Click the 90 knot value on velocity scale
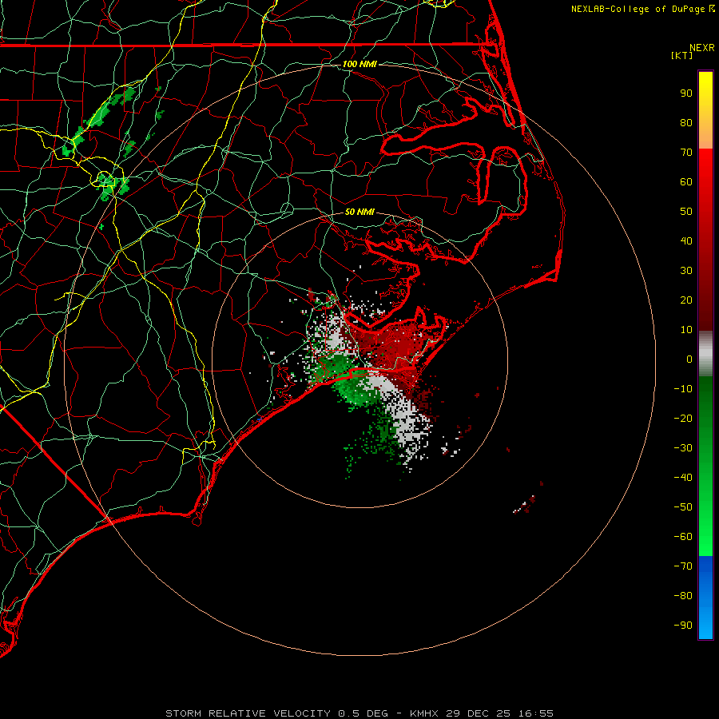Screen dimensions: 719x719 pos(686,93)
